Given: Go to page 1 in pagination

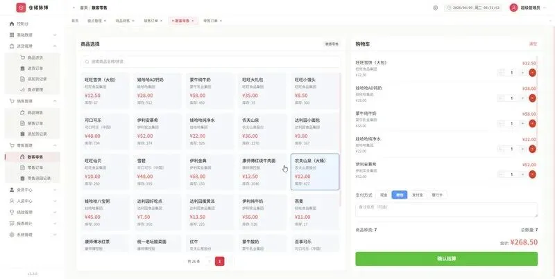Looking at the screenshot, I should (219, 261).
